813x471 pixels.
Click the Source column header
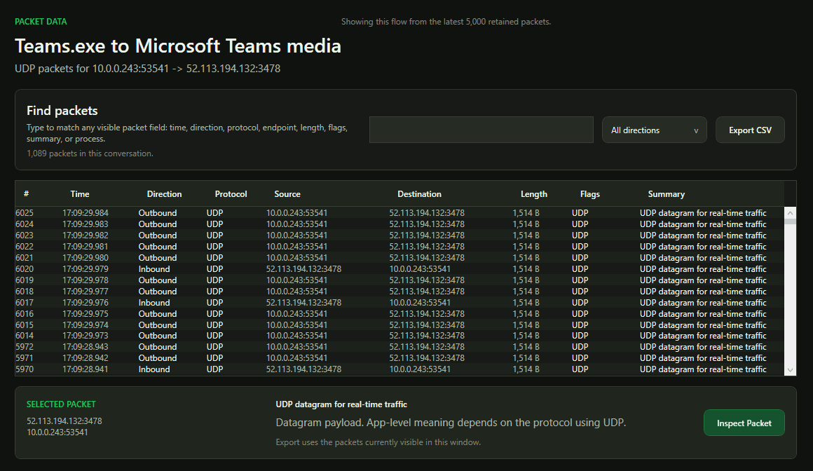pos(287,193)
